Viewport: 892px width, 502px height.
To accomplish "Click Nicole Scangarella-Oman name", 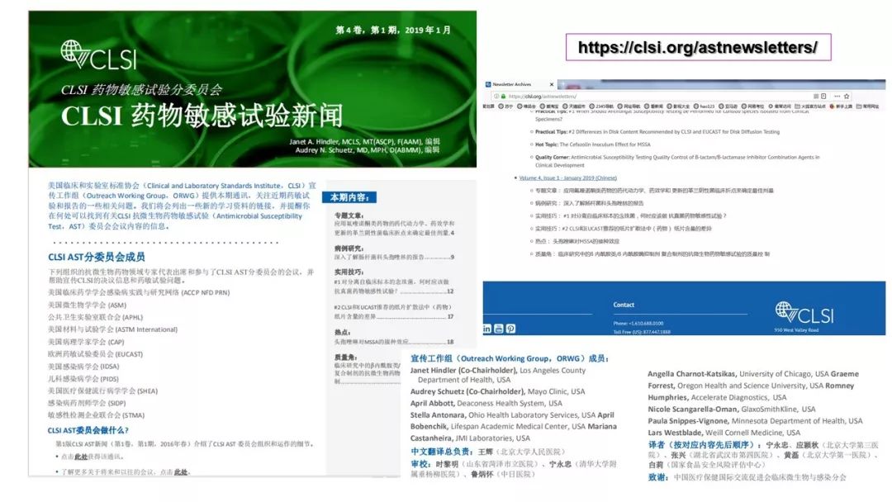I will coord(692,410).
